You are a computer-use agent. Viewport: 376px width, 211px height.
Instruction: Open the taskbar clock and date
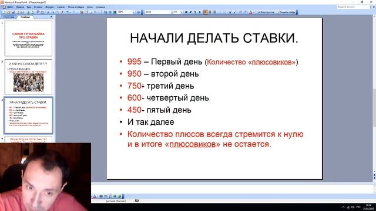click(x=368, y=207)
